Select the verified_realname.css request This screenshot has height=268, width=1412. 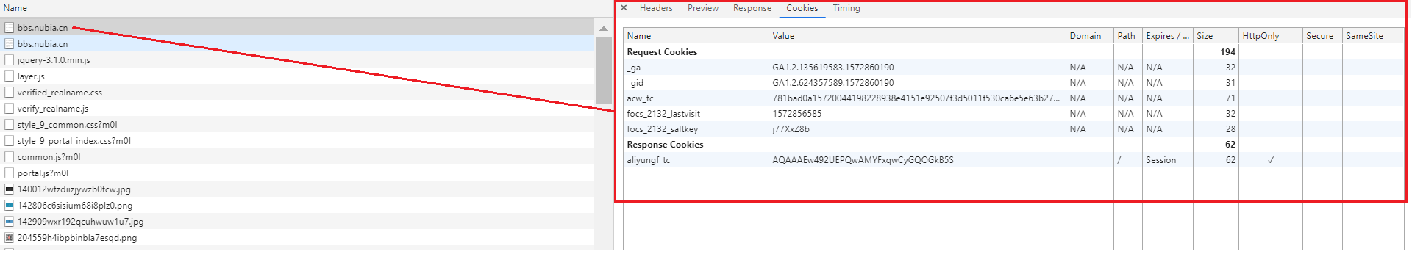click(x=297, y=92)
